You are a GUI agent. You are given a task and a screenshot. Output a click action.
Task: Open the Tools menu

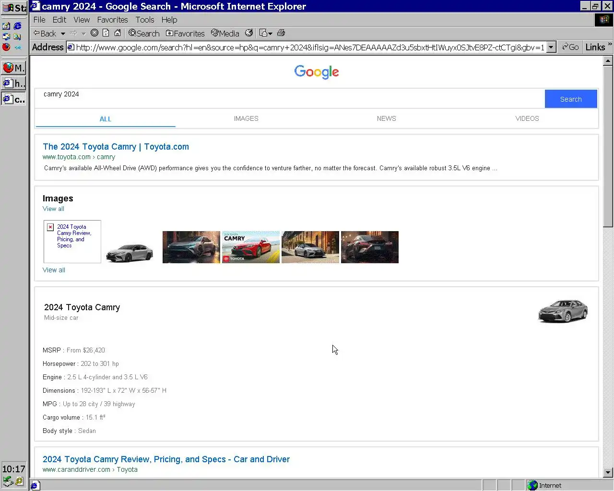(x=145, y=20)
